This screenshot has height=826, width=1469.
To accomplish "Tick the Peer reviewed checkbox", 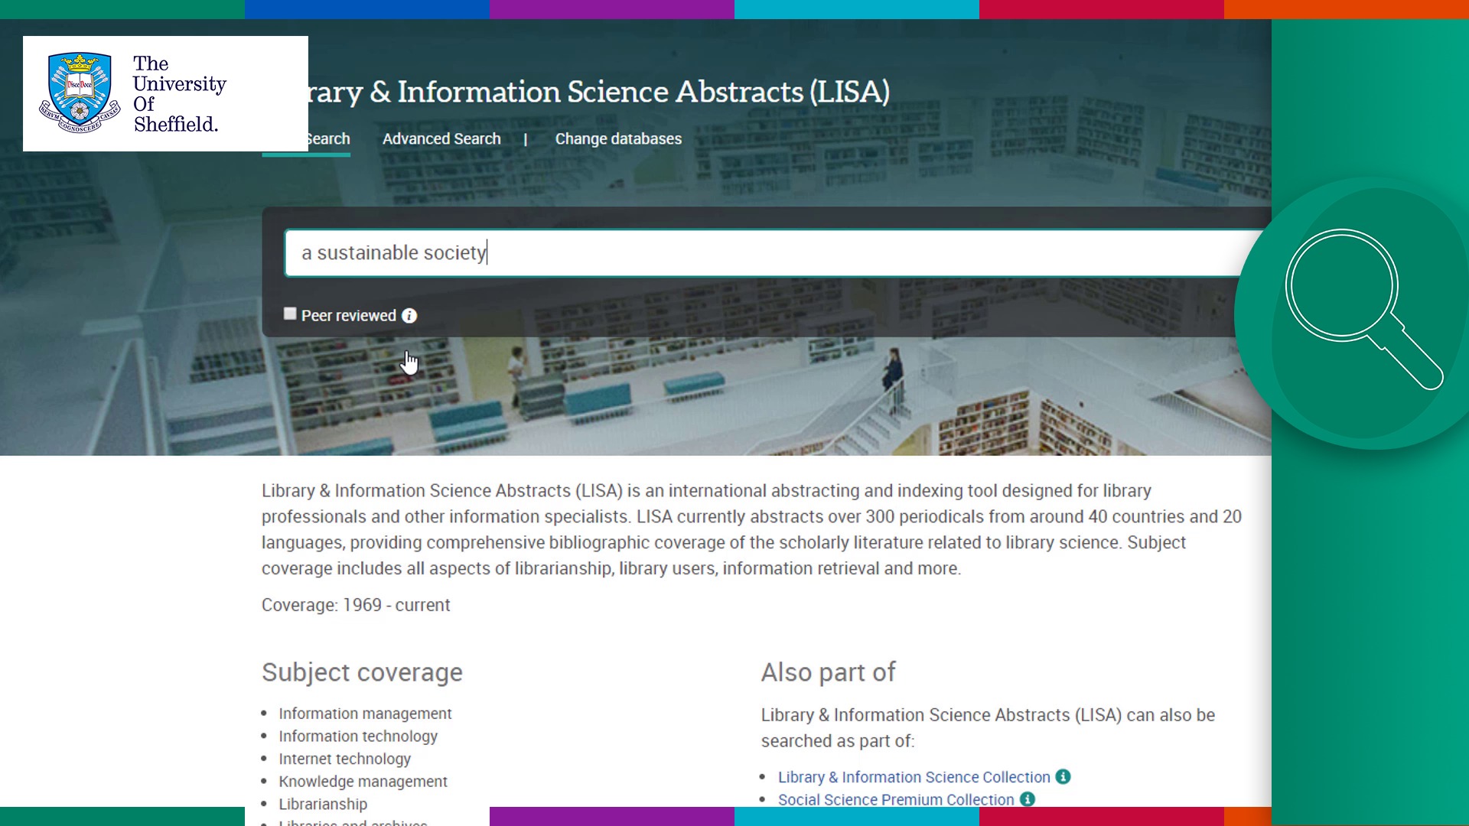I will (x=290, y=314).
